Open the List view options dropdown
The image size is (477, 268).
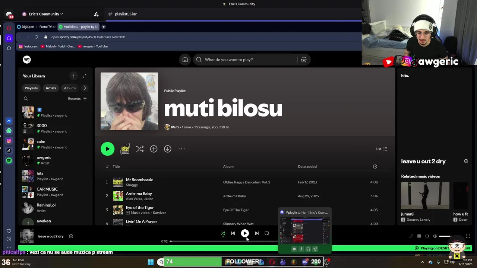click(381, 149)
